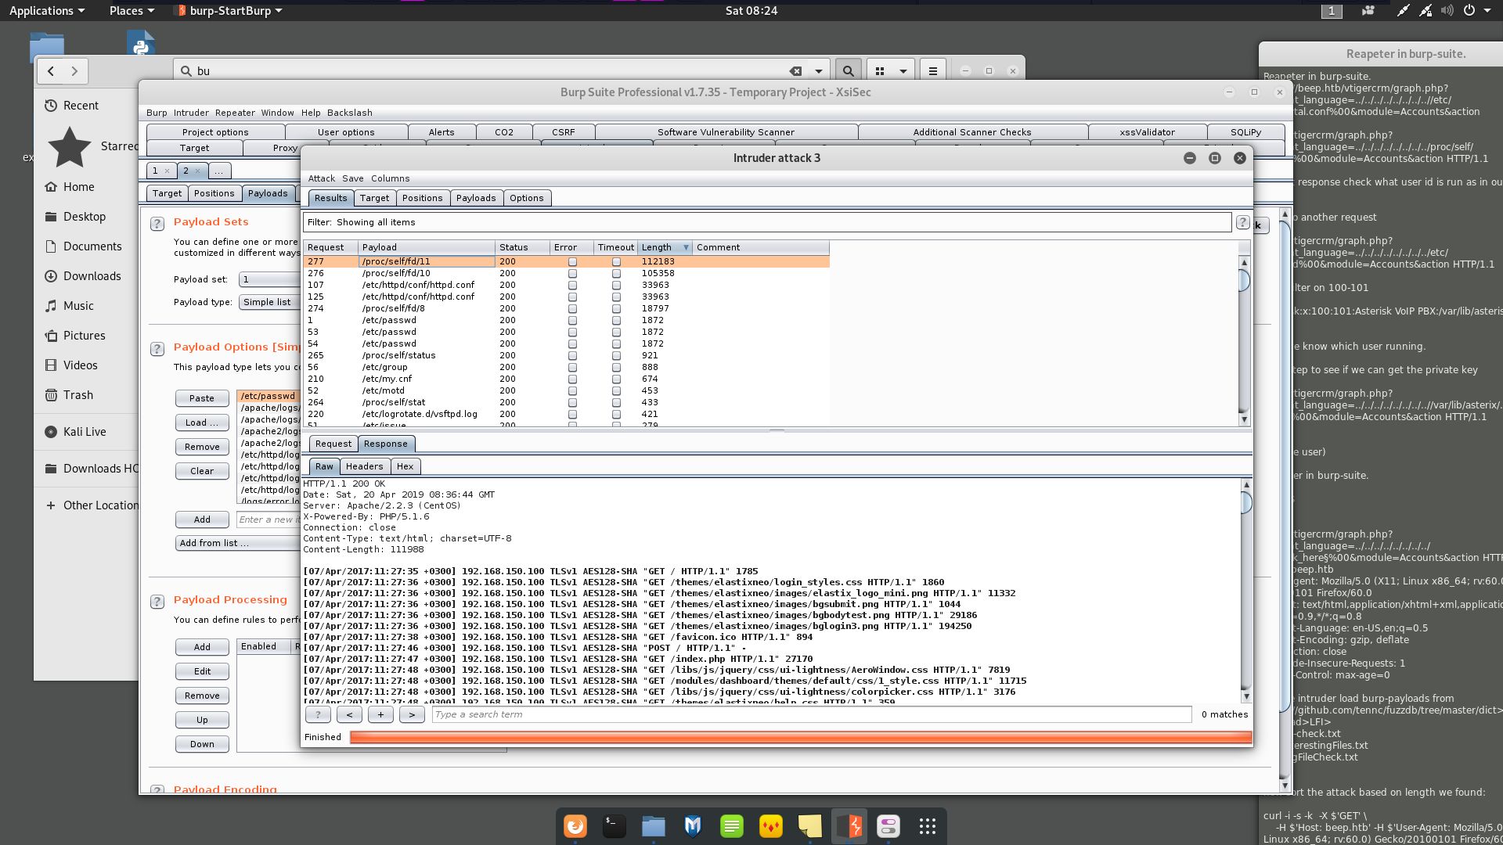Screen dimensions: 1503x845
Task: Open the yellow red-diamonds dock app
Action: pos(771,826)
